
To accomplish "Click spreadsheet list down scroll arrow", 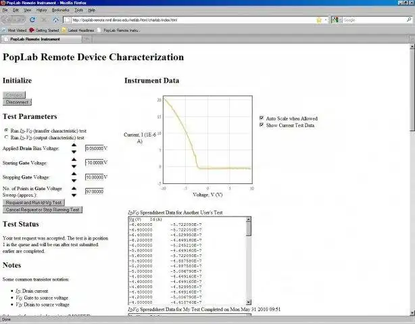I will click(249, 302).
